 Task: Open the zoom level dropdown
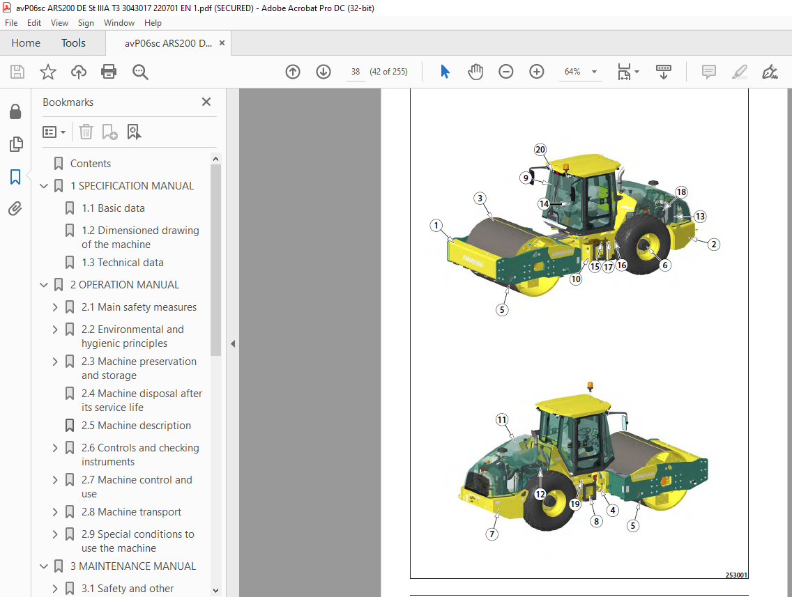(595, 72)
